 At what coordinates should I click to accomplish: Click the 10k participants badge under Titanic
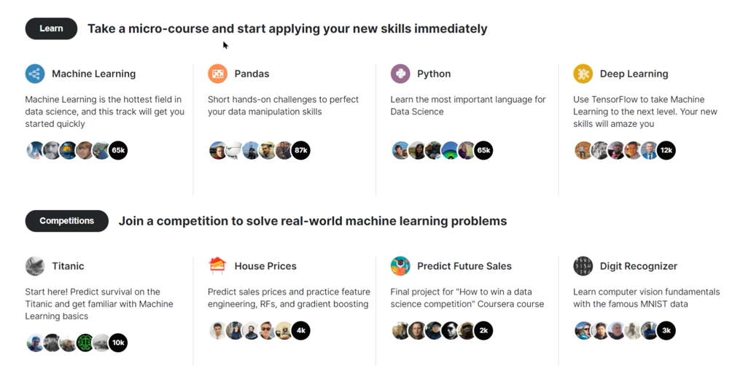[118, 343]
